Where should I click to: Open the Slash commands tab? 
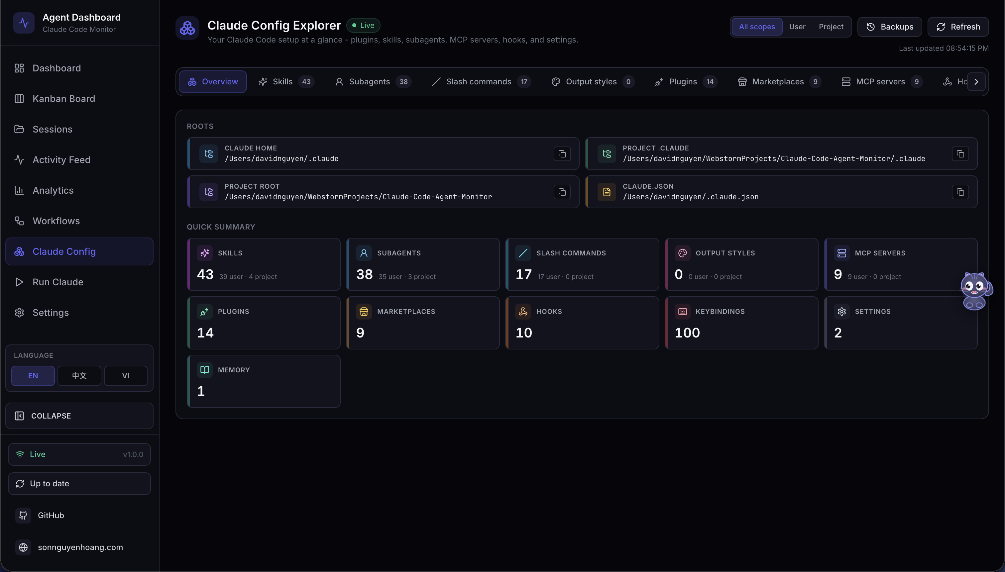[482, 82]
